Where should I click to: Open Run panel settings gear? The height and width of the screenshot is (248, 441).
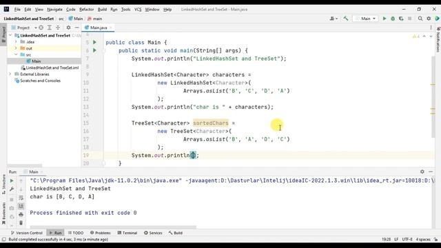(x=422, y=172)
